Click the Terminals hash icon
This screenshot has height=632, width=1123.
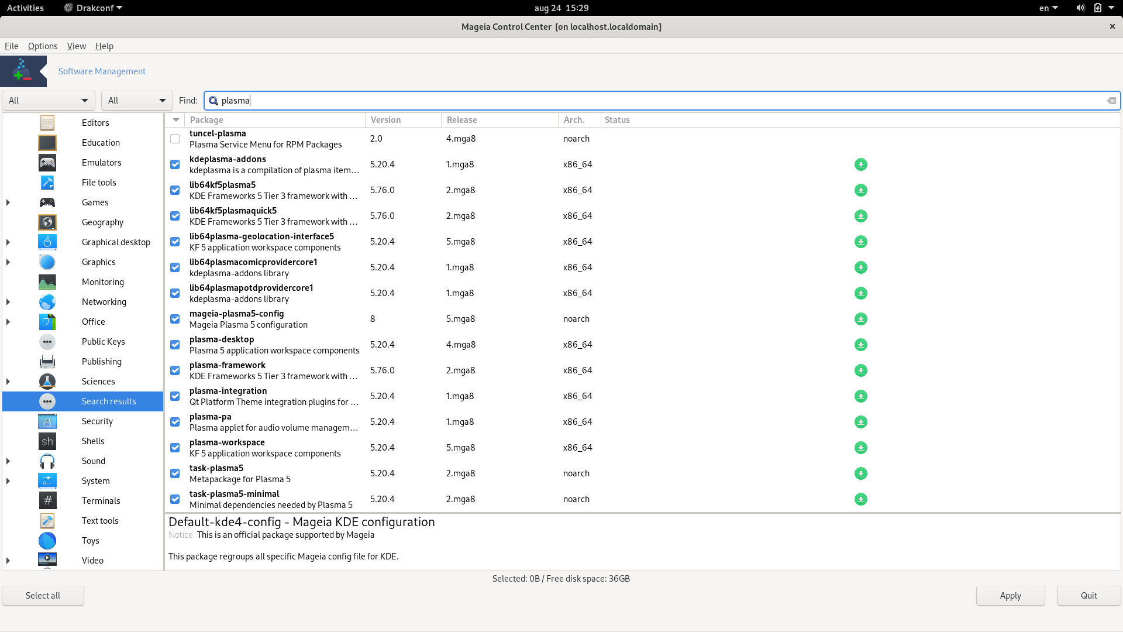(47, 501)
